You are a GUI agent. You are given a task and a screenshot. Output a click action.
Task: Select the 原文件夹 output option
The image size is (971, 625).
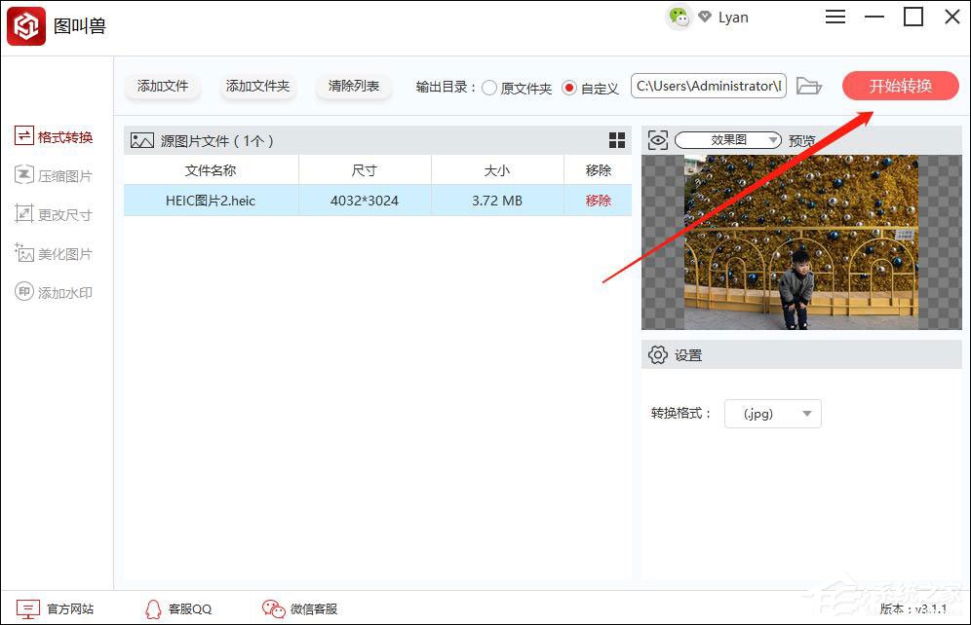click(488, 86)
